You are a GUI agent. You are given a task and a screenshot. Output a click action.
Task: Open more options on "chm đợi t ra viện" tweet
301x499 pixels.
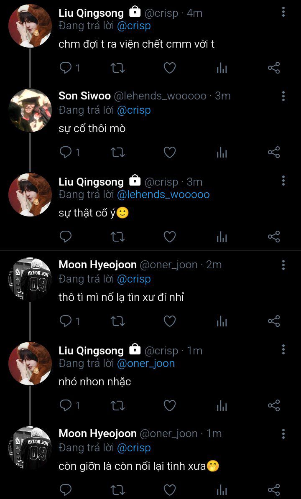click(x=283, y=12)
